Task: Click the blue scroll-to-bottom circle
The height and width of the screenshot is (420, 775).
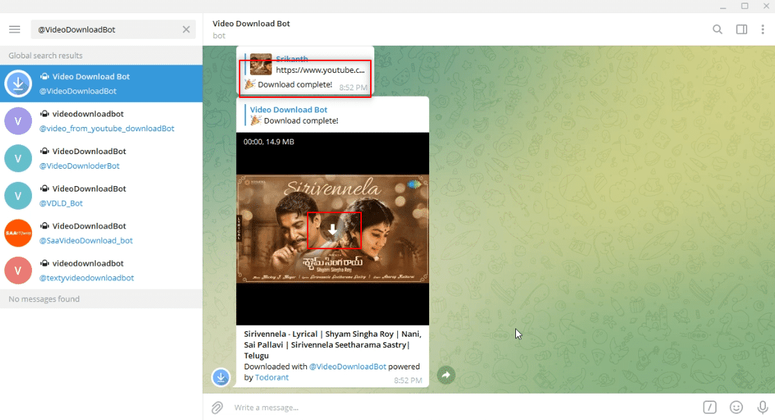Action: 221,377
